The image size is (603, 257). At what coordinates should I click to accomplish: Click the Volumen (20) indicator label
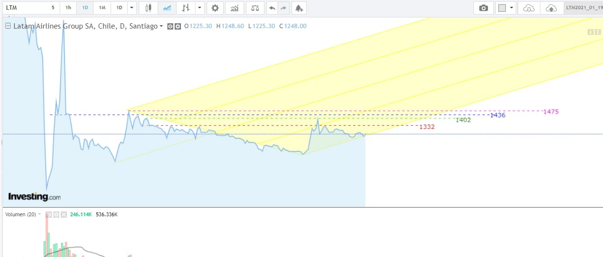coord(20,214)
